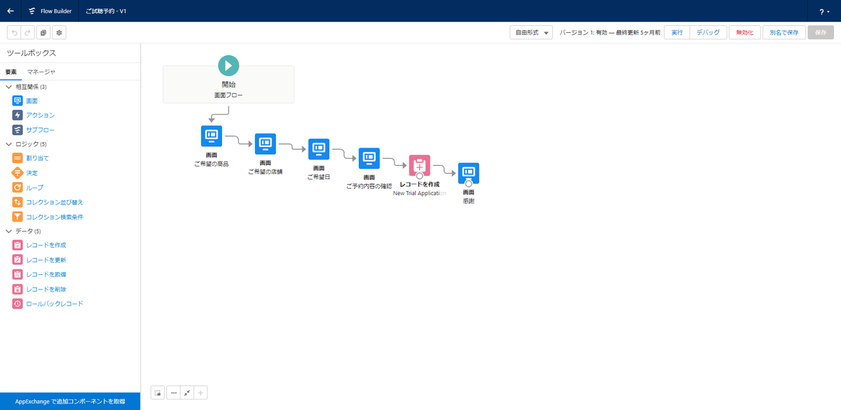841x410 pixels.
Task: Select the ご希望の商品 screen node
Action: point(212,136)
